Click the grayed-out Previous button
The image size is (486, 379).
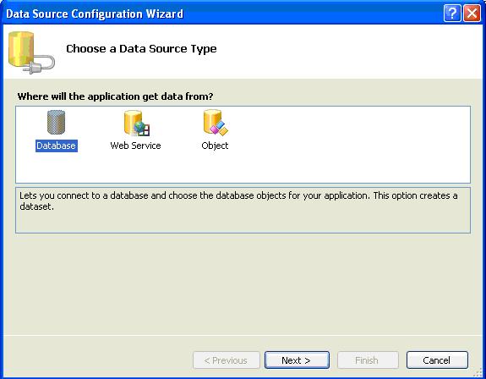click(x=226, y=360)
